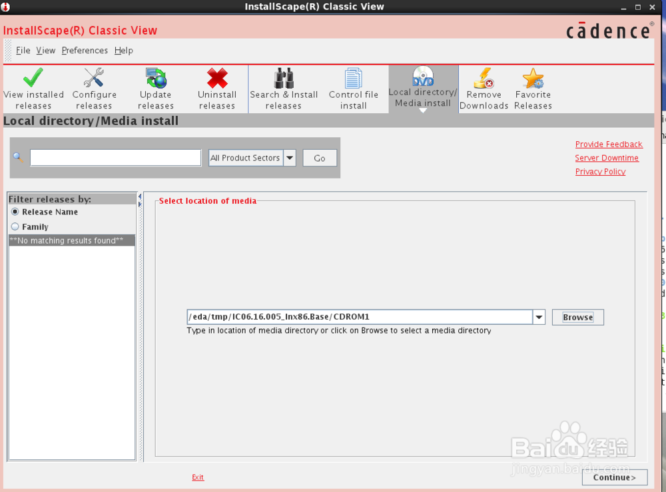Open Update releases globe icon

(x=156, y=78)
